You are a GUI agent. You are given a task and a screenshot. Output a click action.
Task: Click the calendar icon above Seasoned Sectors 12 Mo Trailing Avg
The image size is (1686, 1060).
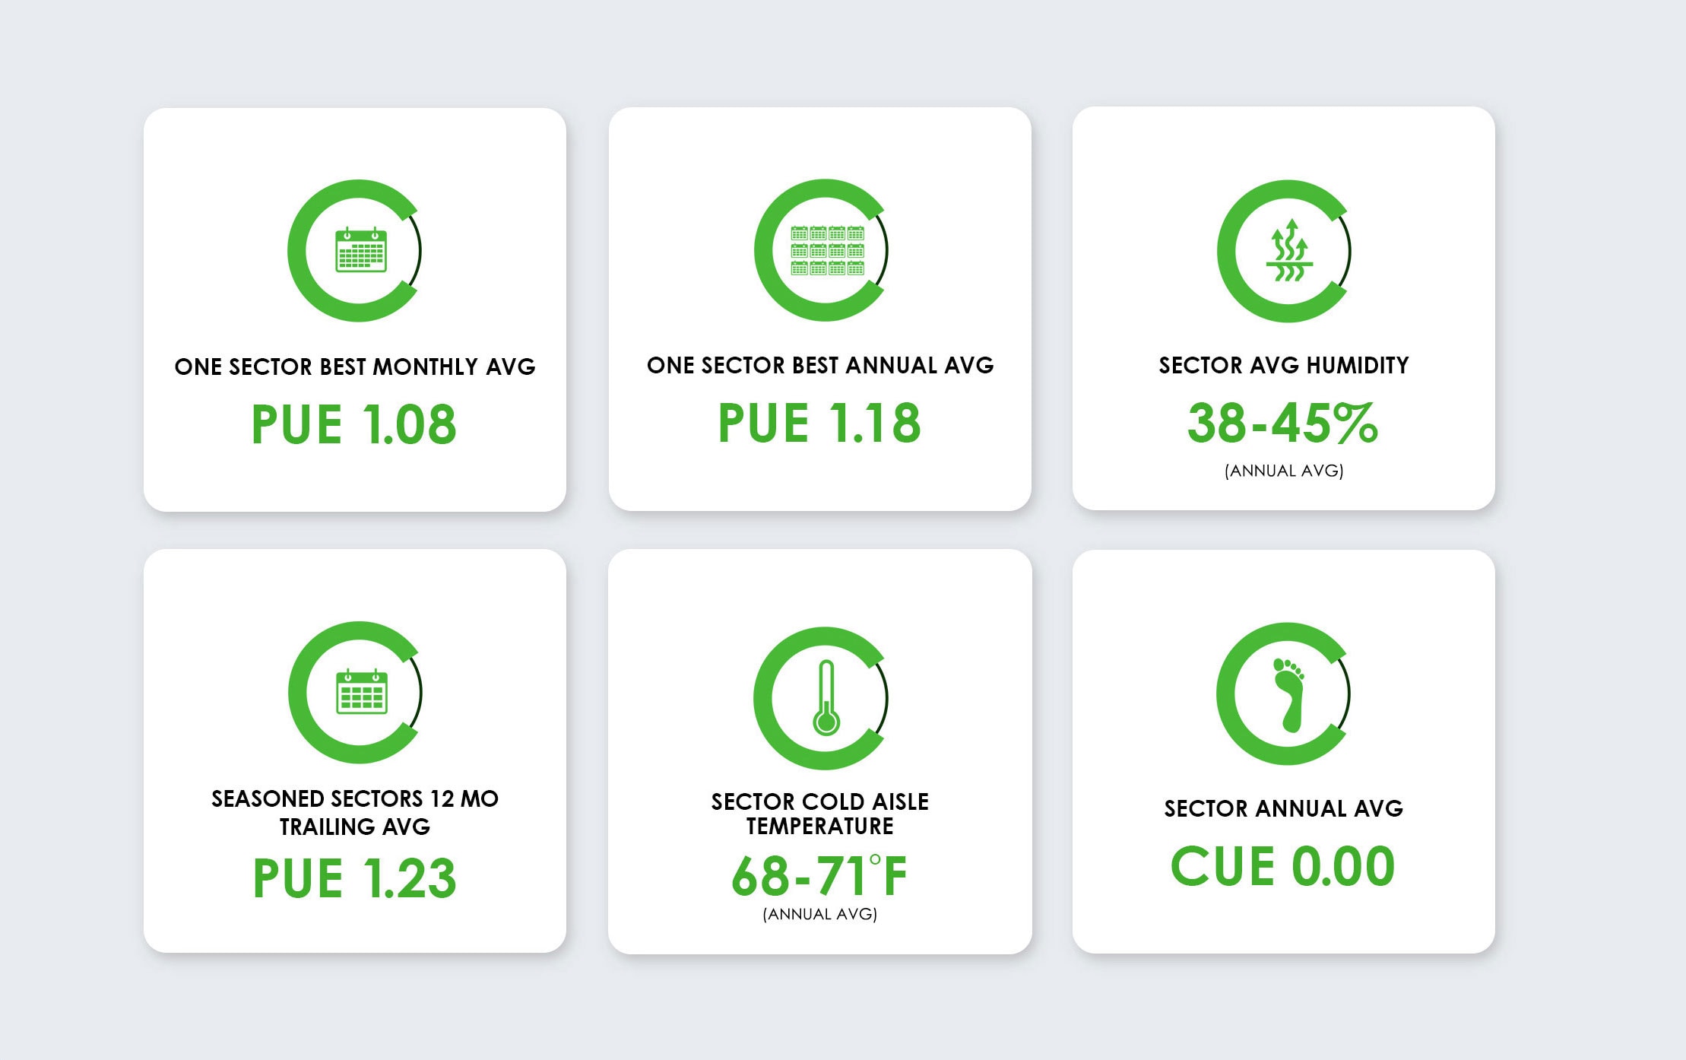362,691
